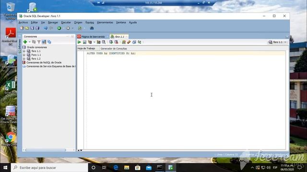The image size is (307, 172).
Task: Click the To Upper/Lower case icon
Action: pos(140,42)
